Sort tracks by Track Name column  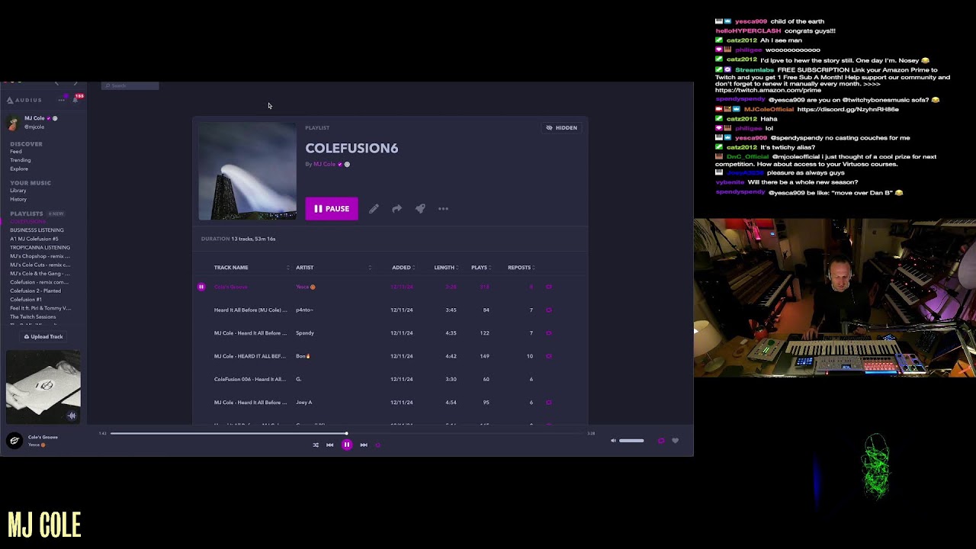tap(231, 268)
